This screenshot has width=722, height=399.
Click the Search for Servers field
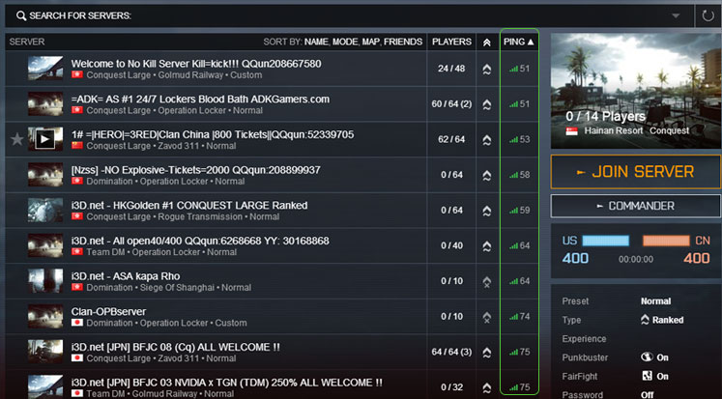(349, 16)
